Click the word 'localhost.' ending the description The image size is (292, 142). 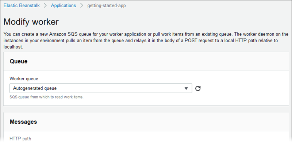click(13, 47)
